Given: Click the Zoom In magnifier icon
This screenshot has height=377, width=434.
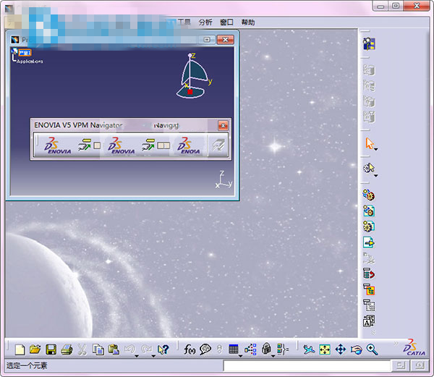Looking at the screenshot, I should click(x=372, y=350).
